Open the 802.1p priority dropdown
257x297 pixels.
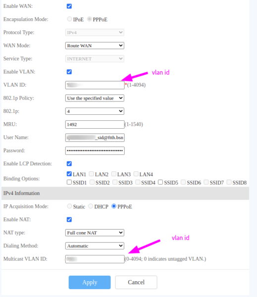click(95, 111)
